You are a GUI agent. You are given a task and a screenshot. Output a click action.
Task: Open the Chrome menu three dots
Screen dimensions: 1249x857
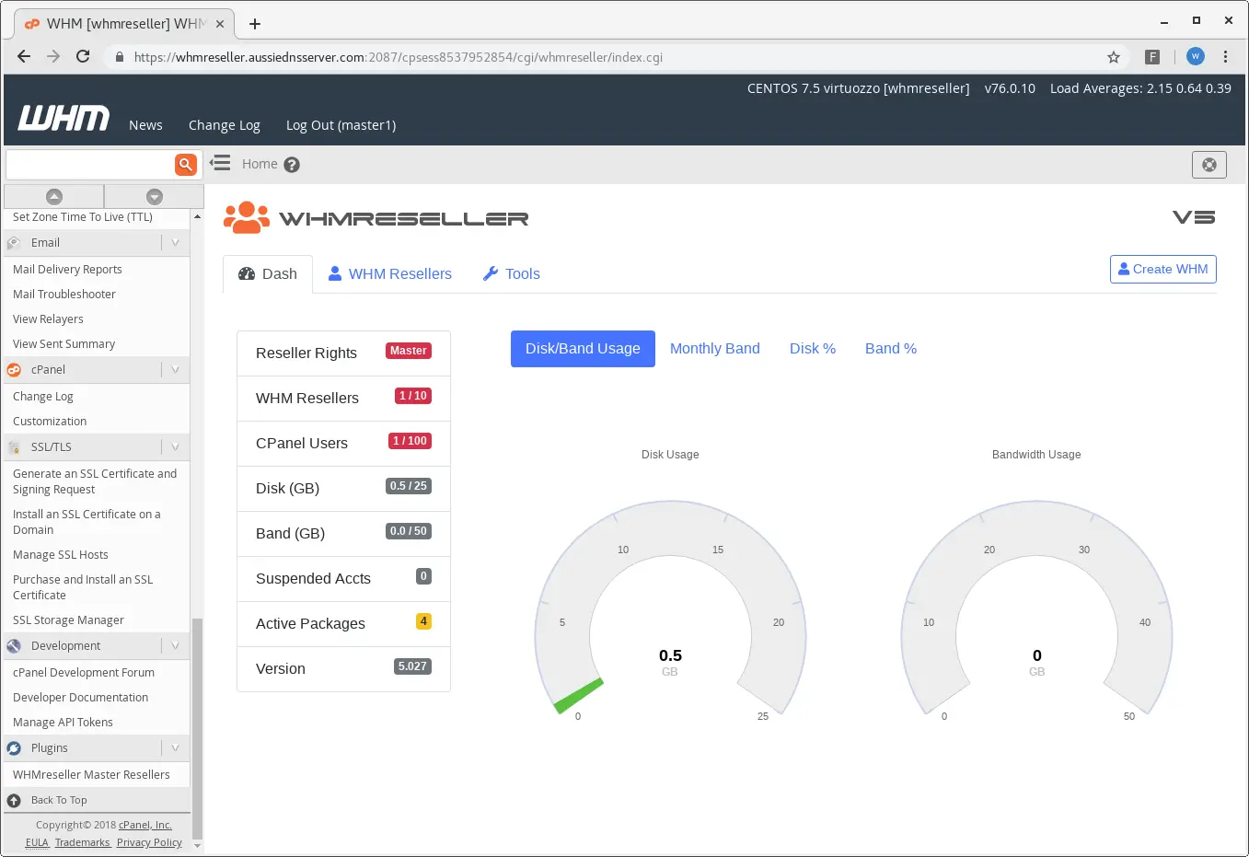click(x=1225, y=56)
